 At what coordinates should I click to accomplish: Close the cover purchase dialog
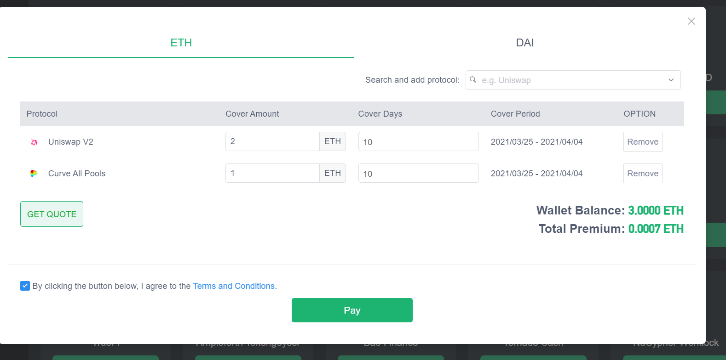pyautogui.click(x=691, y=21)
